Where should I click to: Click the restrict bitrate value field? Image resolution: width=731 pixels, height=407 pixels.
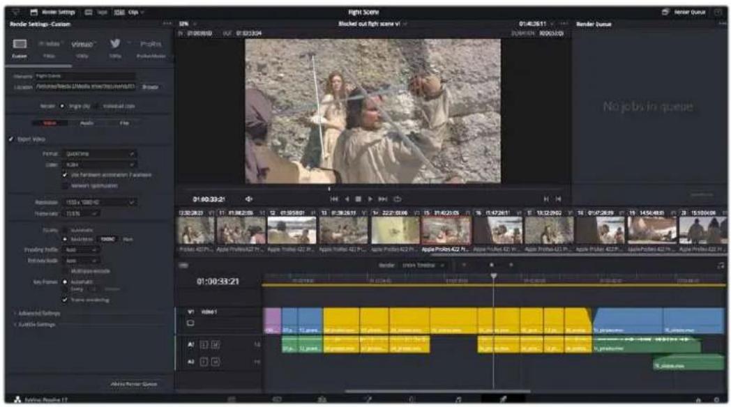click(x=107, y=239)
